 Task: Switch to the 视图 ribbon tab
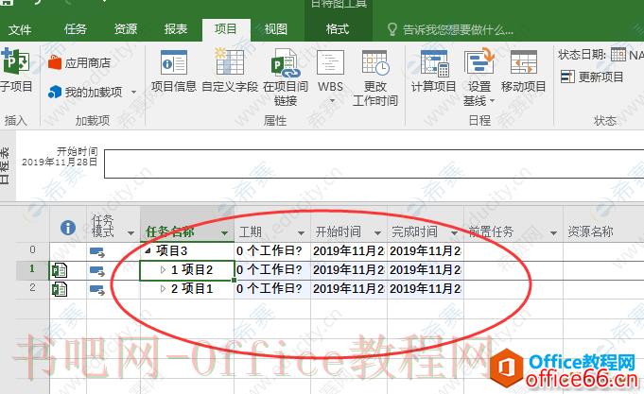(x=276, y=29)
